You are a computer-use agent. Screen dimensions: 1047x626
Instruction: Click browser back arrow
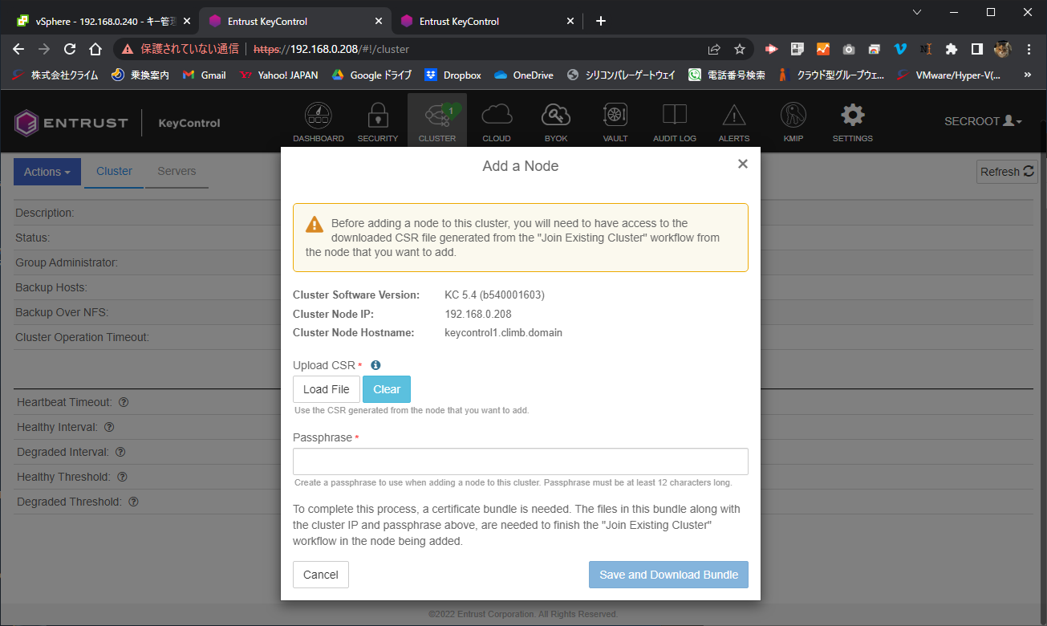tap(18, 49)
